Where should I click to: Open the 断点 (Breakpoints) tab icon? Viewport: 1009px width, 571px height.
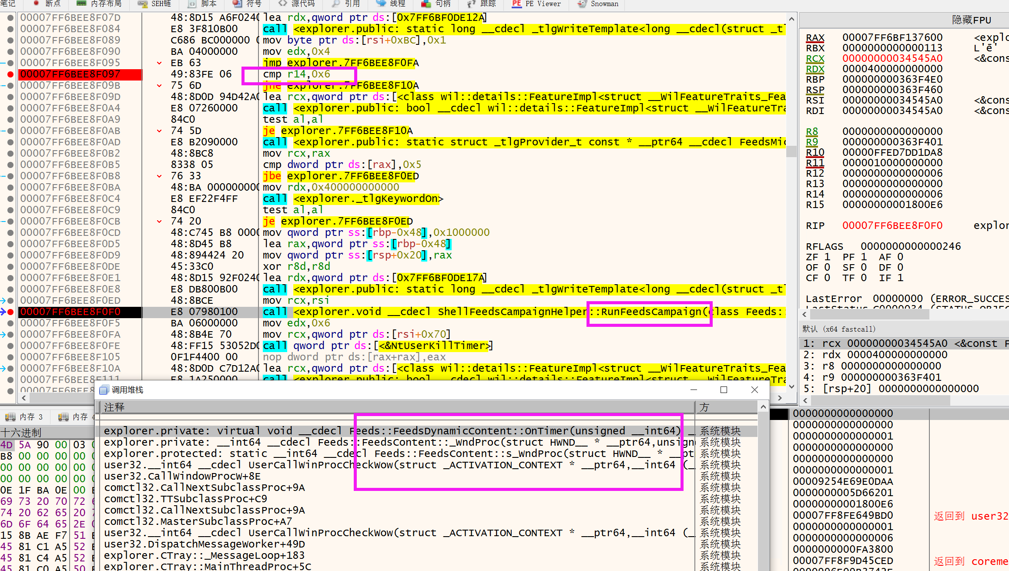37,3
